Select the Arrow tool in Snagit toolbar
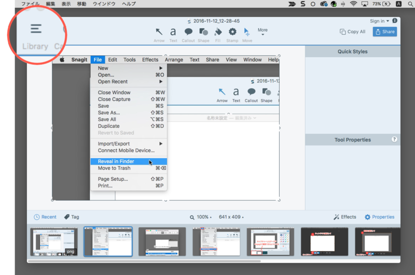This screenshot has height=275, width=415. (x=159, y=35)
